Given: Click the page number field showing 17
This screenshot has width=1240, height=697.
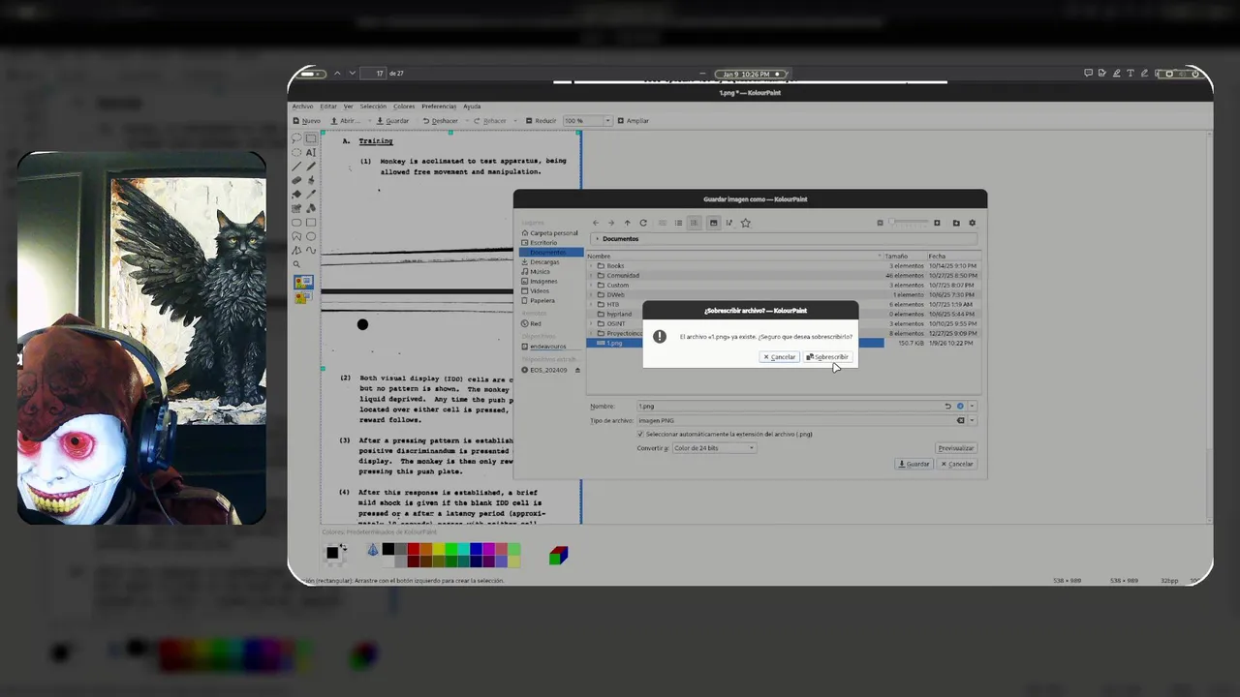Looking at the screenshot, I should (x=373, y=74).
